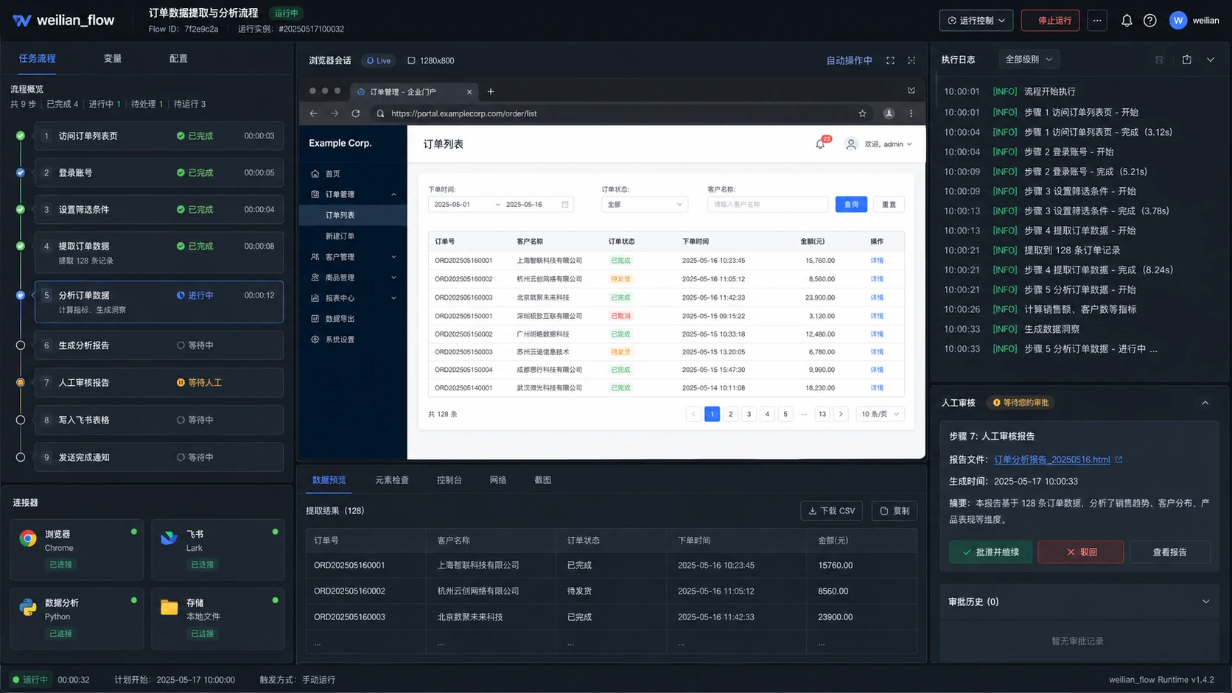Switch to the 配置 tab

point(178,58)
